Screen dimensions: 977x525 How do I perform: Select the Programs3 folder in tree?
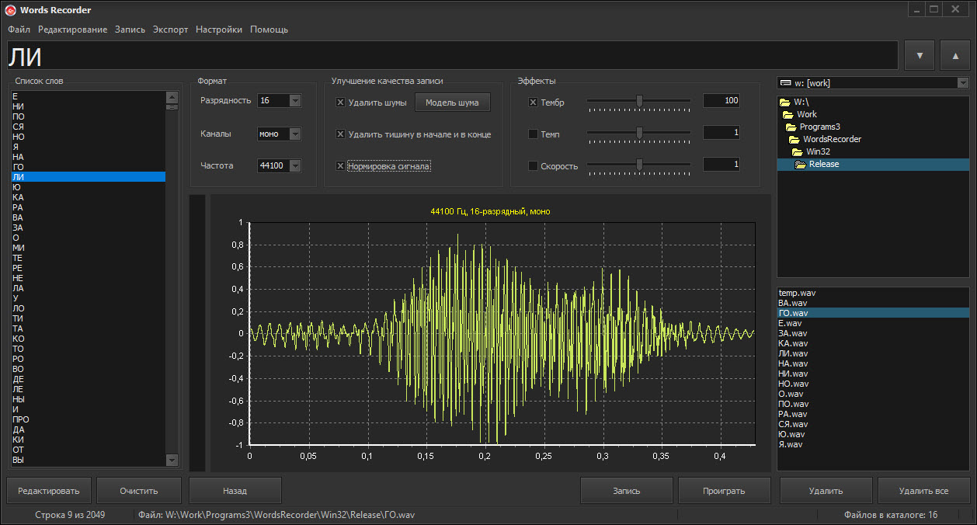(x=820, y=127)
